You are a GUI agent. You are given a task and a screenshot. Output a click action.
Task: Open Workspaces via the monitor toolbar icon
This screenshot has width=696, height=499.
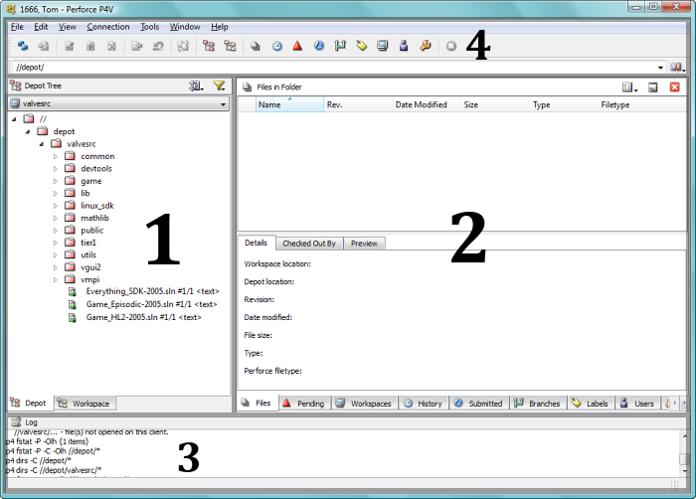tap(382, 46)
